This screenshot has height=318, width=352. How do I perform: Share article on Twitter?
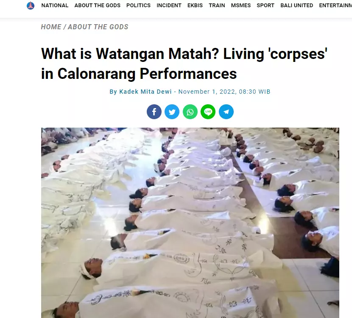coord(172,112)
